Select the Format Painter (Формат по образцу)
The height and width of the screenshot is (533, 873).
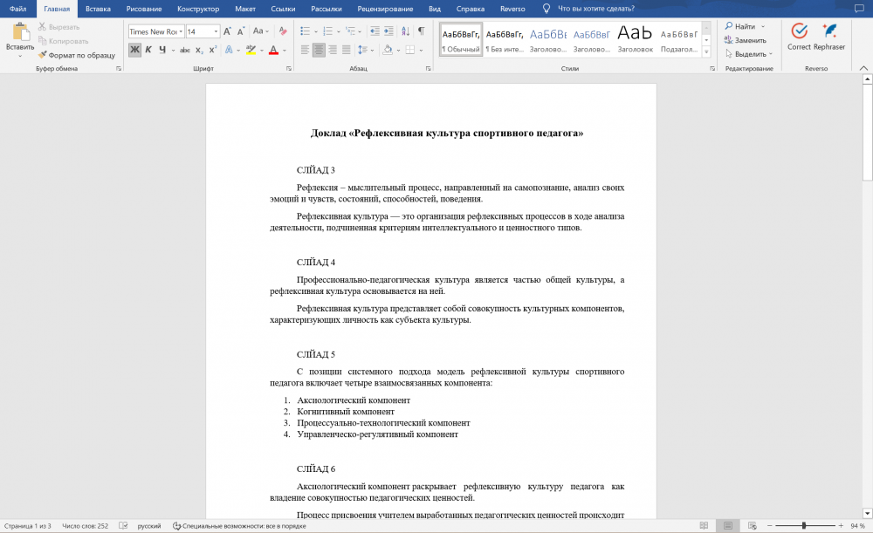[x=76, y=55]
